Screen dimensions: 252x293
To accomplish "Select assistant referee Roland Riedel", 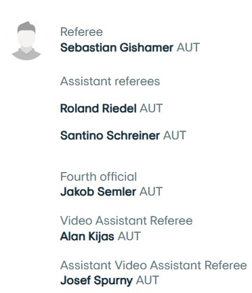I will pos(98,108).
